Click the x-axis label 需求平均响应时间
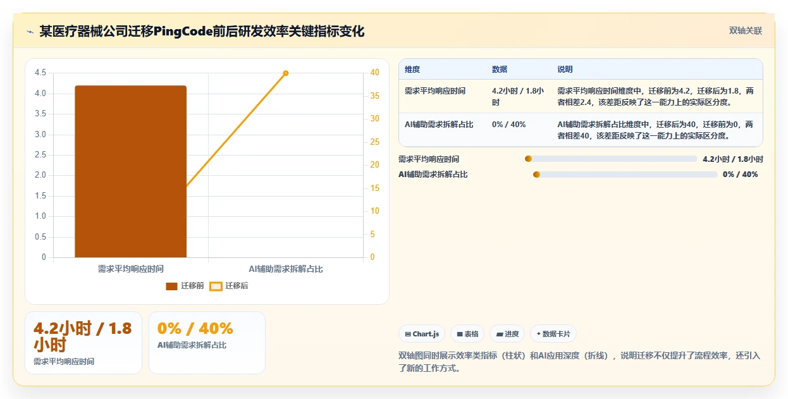 tap(131, 269)
